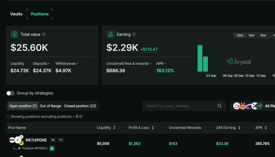Viewport: 275px width, 157px height.
Task: Click the $886.36 unclaimed amount
Action: click(x=116, y=71)
